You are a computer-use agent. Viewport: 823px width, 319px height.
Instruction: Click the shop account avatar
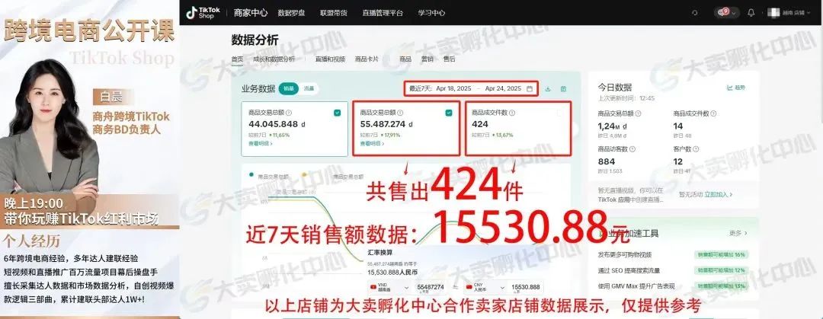pyautogui.click(x=773, y=13)
